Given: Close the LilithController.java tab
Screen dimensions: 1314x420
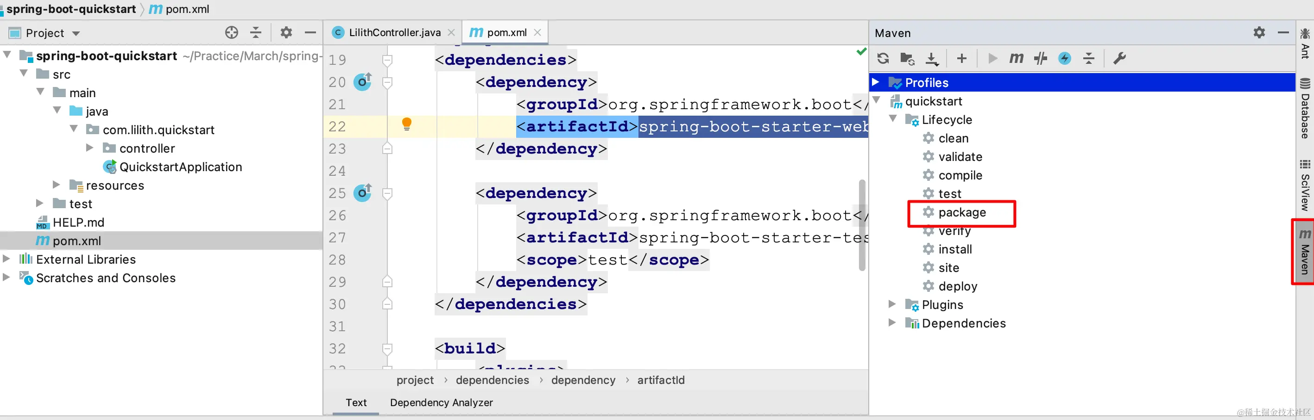Looking at the screenshot, I should 451,32.
